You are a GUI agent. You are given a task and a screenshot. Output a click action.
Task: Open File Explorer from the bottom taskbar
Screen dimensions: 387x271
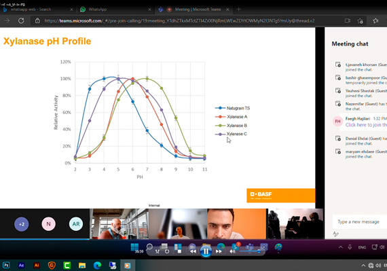point(82,266)
